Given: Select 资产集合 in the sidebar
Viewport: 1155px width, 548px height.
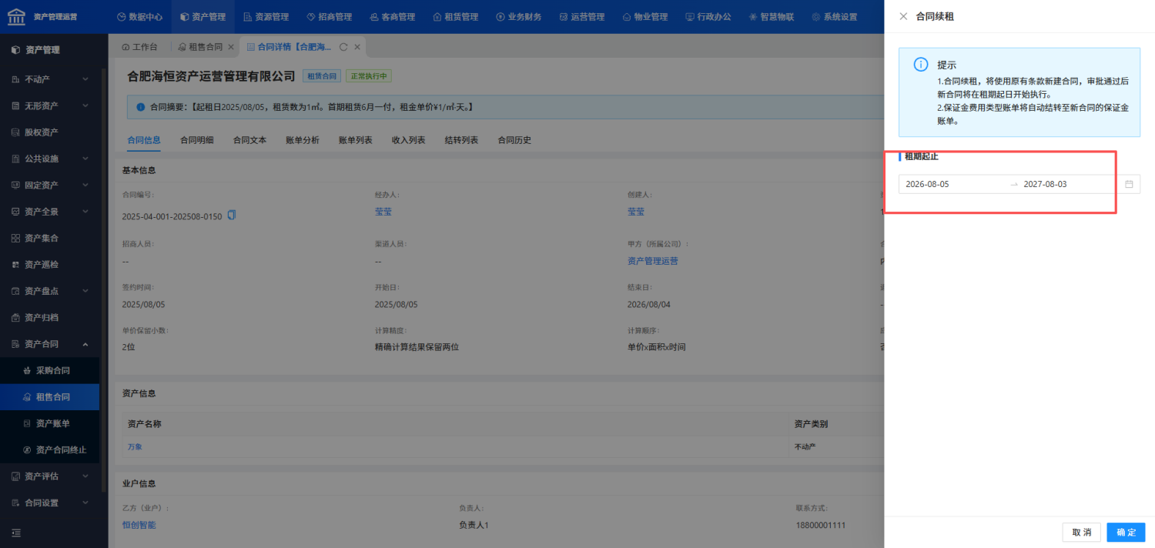Looking at the screenshot, I should pyautogui.click(x=50, y=239).
